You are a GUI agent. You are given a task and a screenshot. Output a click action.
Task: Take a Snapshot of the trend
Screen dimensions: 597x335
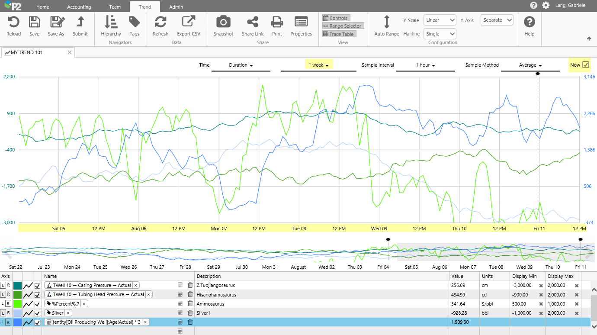[223, 23]
